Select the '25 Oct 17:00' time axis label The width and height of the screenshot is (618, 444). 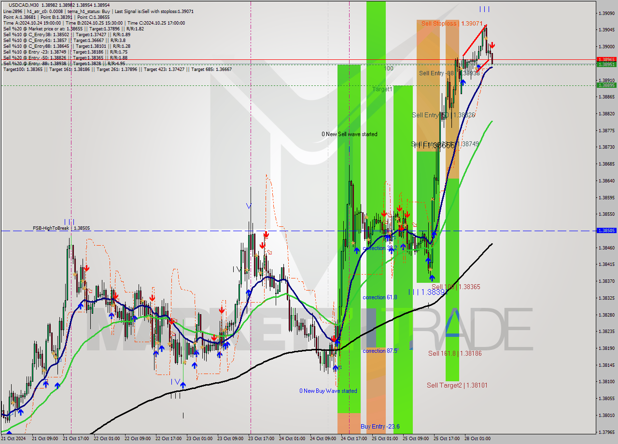click(x=447, y=439)
